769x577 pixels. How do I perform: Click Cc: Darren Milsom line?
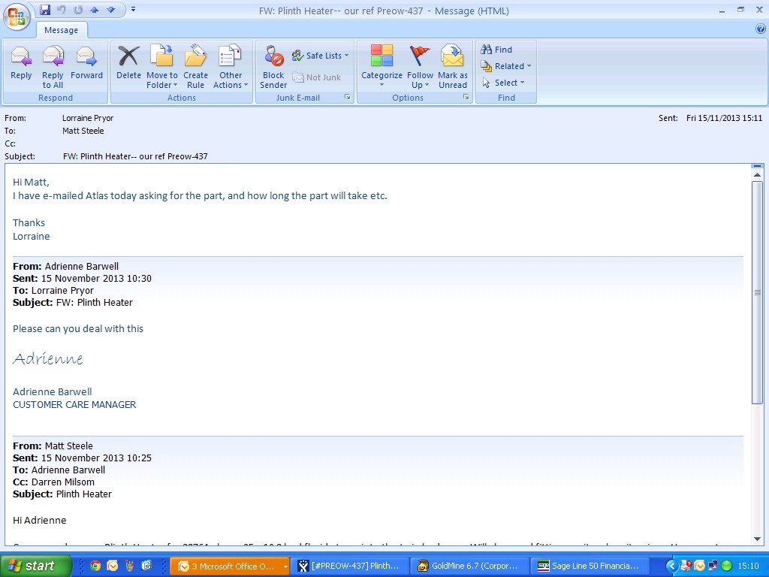click(53, 482)
